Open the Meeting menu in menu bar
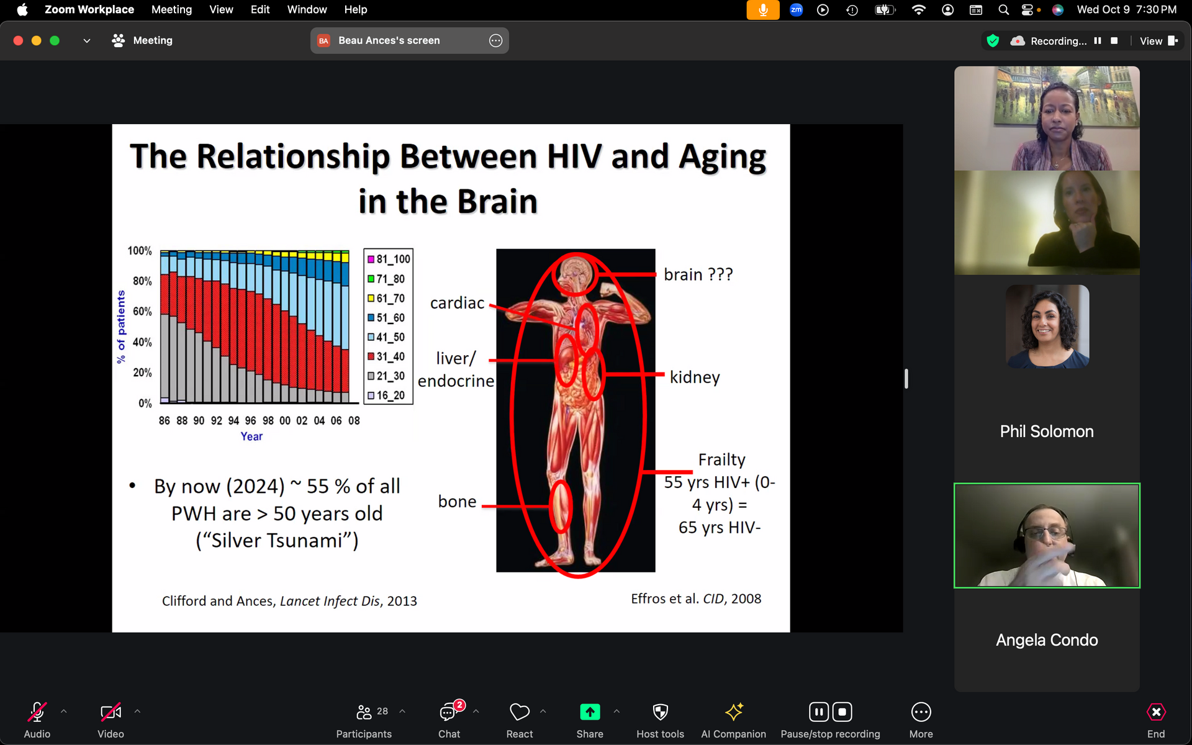Screen dimensions: 1192x745 pos(171,9)
